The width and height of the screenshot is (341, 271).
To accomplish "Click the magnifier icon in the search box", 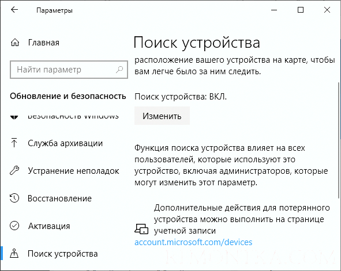I will pyautogui.click(x=119, y=70).
